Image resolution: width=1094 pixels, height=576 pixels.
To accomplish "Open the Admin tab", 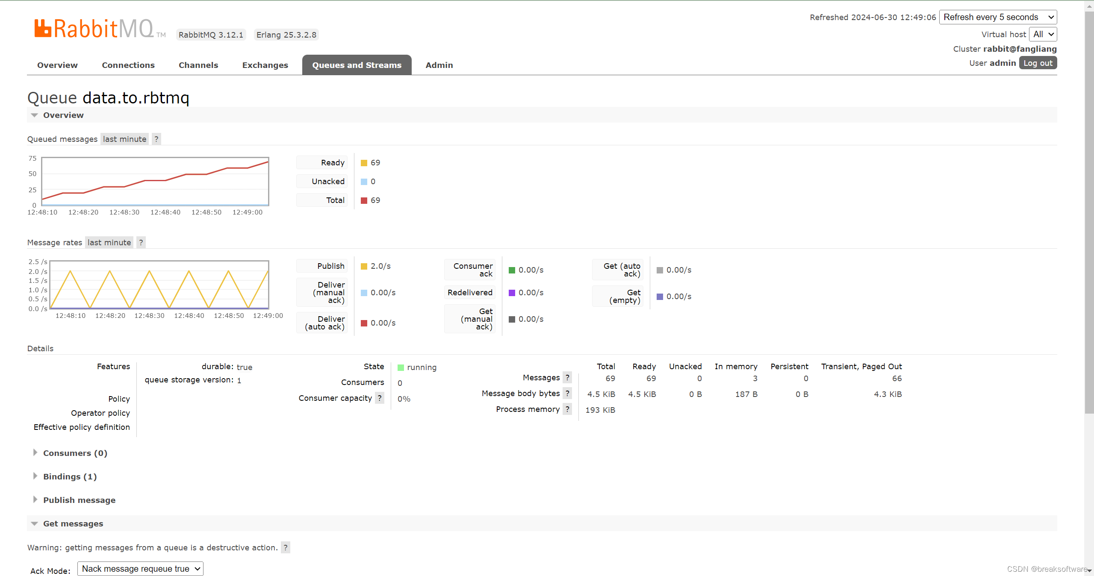I will 439,65.
